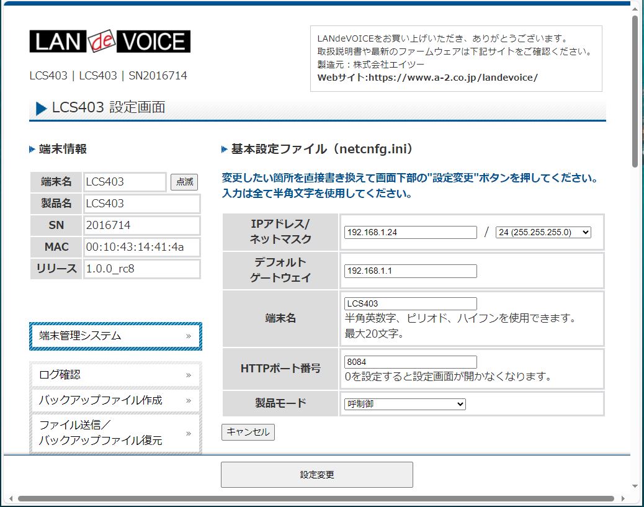
Task: Open the netmask dropdown 24 (255.255.255.0)
Action: click(543, 232)
